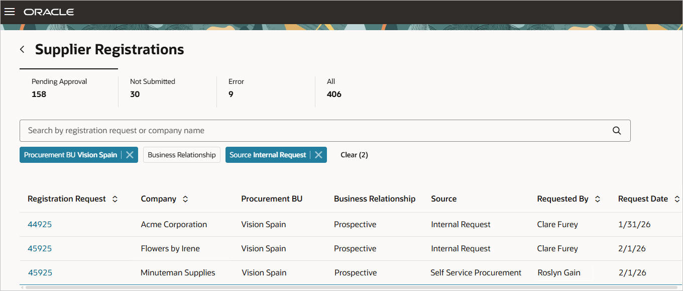Image resolution: width=683 pixels, height=291 pixels.
Task: Click the Source column header
Action: [x=443, y=199]
